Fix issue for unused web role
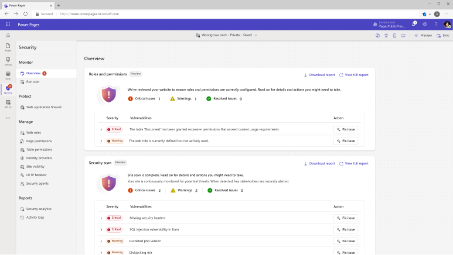This screenshot has width=453, height=255. (x=346, y=141)
